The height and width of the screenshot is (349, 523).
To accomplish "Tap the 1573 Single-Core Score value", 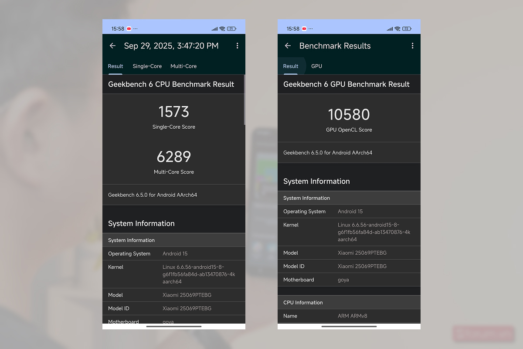I will [x=174, y=112].
